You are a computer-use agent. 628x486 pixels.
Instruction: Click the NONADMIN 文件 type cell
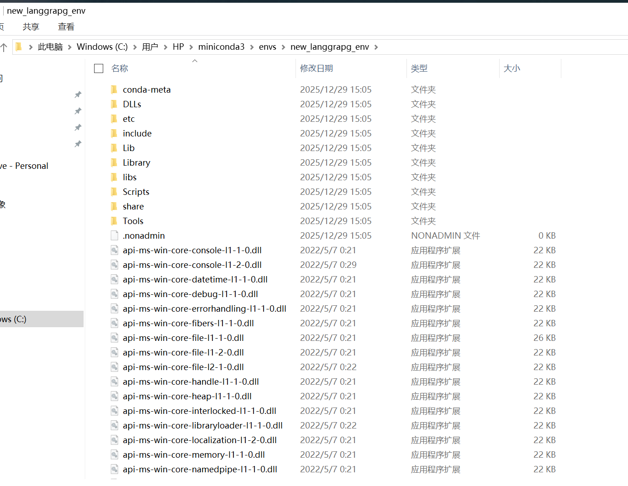click(445, 235)
